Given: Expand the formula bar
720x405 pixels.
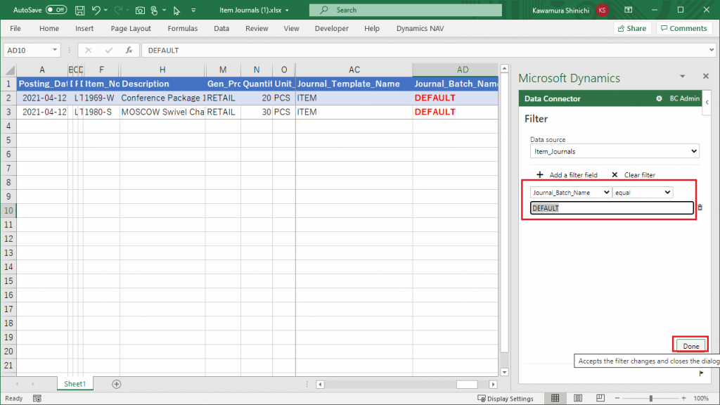Looking at the screenshot, I should pyautogui.click(x=712, y=50).
